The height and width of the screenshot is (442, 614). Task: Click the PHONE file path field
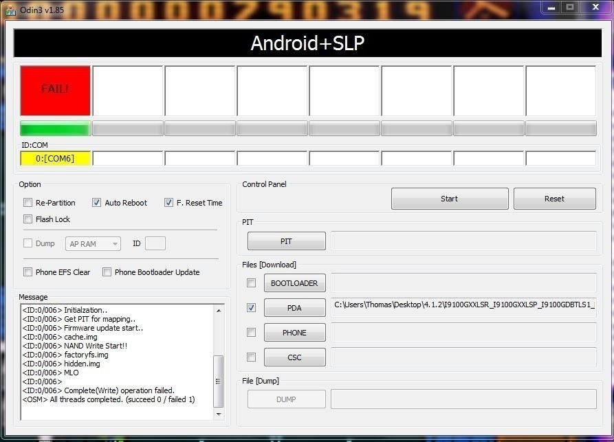coord(463,333)
